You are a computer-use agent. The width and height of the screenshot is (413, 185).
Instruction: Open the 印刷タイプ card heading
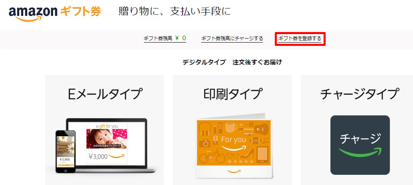tap(233, 94)
